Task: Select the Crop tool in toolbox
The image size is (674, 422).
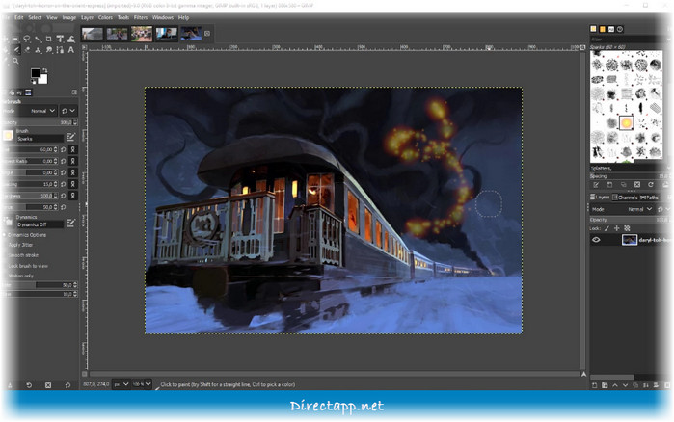Action: click(48, 40)
